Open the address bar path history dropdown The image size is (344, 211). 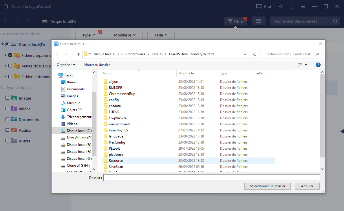tap(245, 54)
